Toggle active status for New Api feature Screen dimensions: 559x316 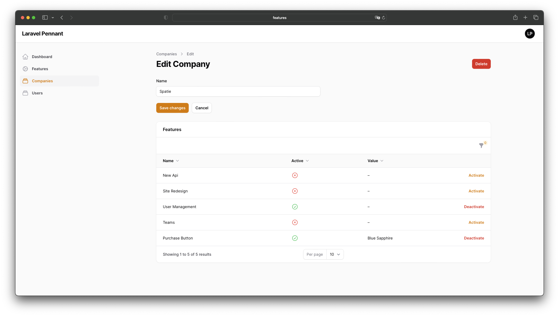click(x=476, y=175)
